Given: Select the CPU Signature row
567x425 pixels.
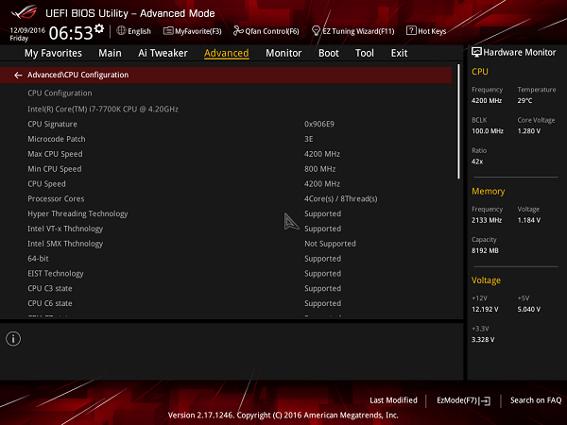Looking at the screenshot, I should pyautogui.click(x=226, y=124).
